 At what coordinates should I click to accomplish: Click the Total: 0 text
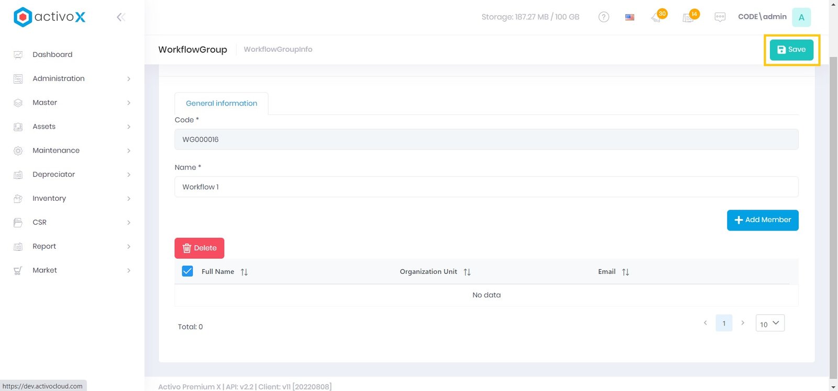(x=190, y=327)
